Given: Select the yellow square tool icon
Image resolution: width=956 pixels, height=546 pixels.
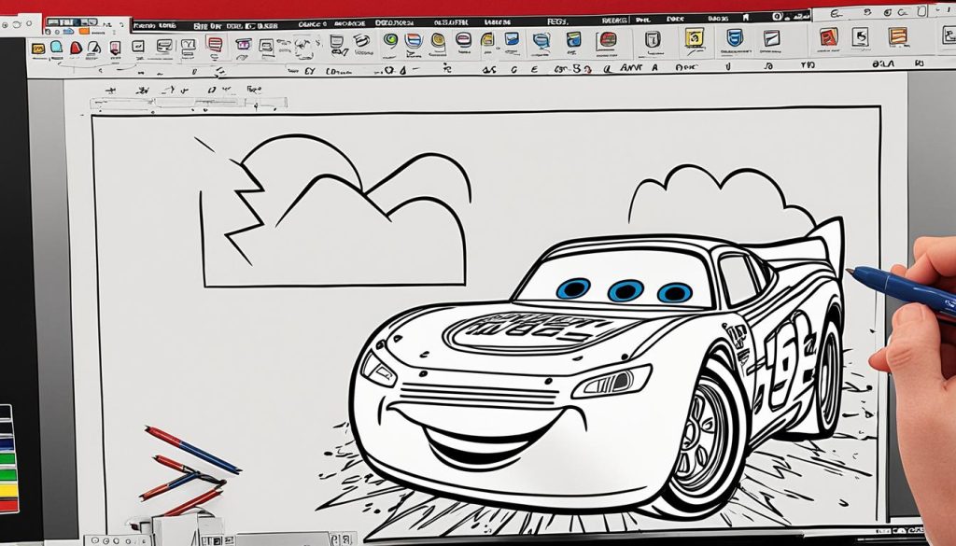Looking at the screenshot, I should coord(38,49).
